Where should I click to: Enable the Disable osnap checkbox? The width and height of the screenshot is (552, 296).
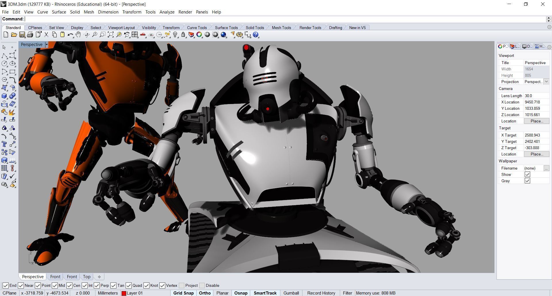pyautogui.click(x=202, y=285)
